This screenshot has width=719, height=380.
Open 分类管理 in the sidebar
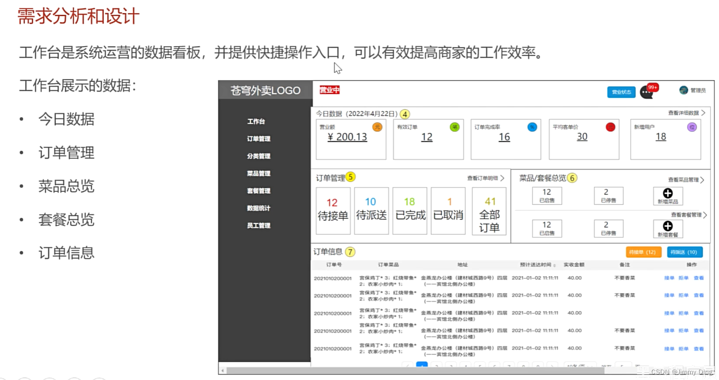258,156
